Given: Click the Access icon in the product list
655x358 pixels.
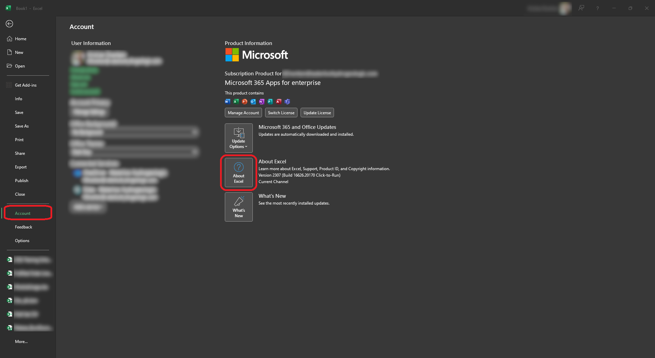Looking at the screenshot, I should tap(279, 101).
